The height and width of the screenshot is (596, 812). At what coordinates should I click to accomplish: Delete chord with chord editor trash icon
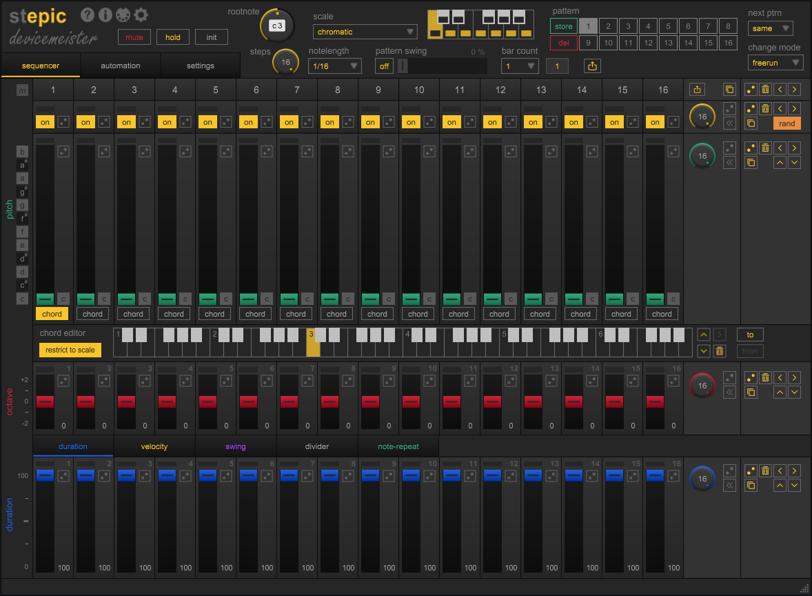click(x=719, y=351)
